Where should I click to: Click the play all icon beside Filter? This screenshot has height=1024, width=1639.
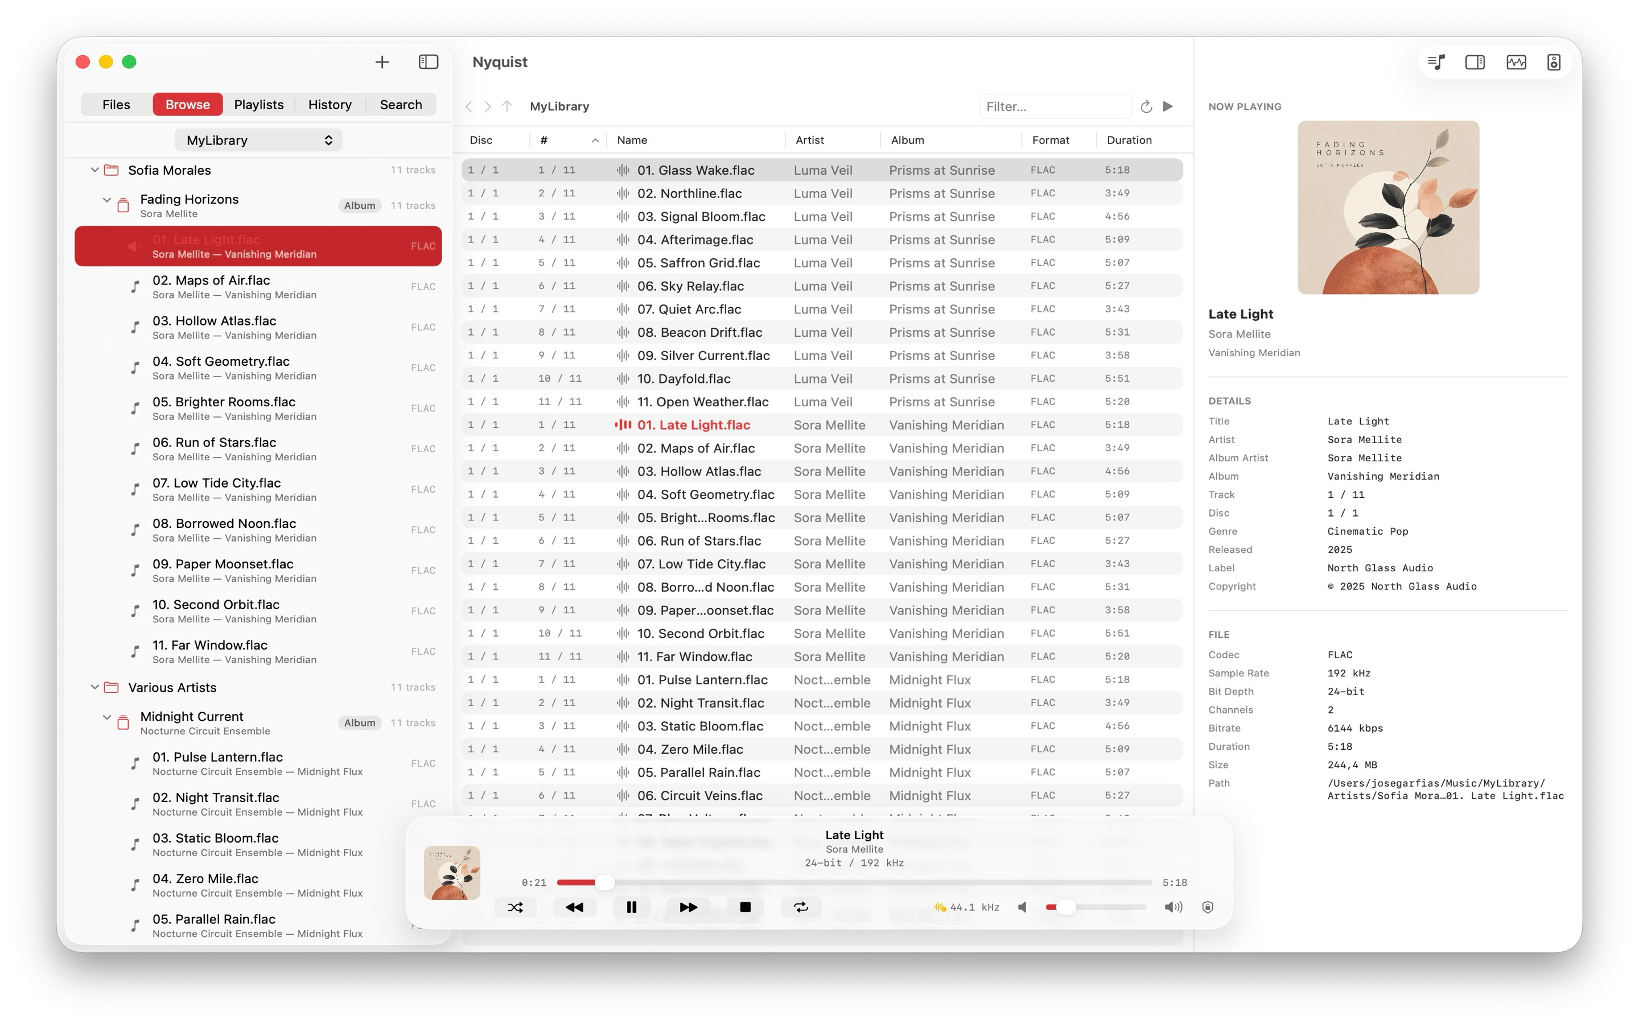click(1168, 106)
